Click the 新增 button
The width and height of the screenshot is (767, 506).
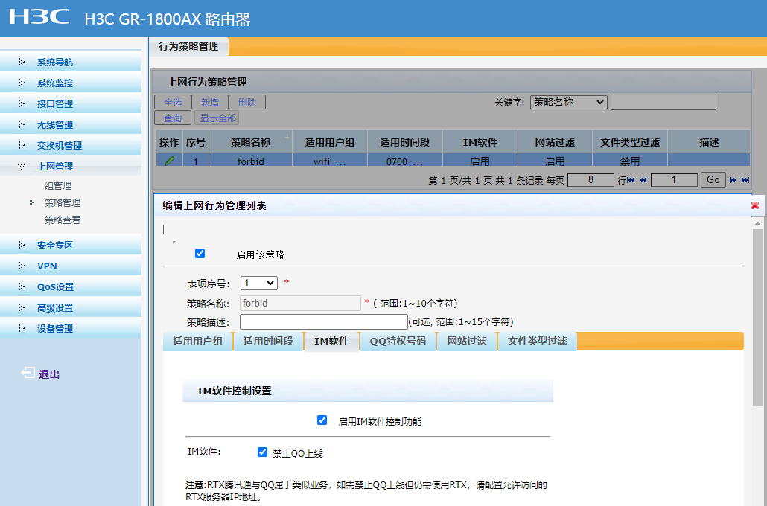(x=210, y=102)
